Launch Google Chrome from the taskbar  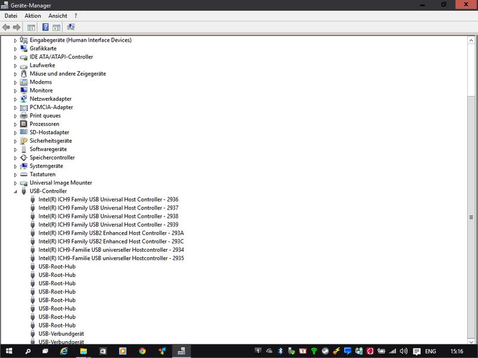pos(142,351)
